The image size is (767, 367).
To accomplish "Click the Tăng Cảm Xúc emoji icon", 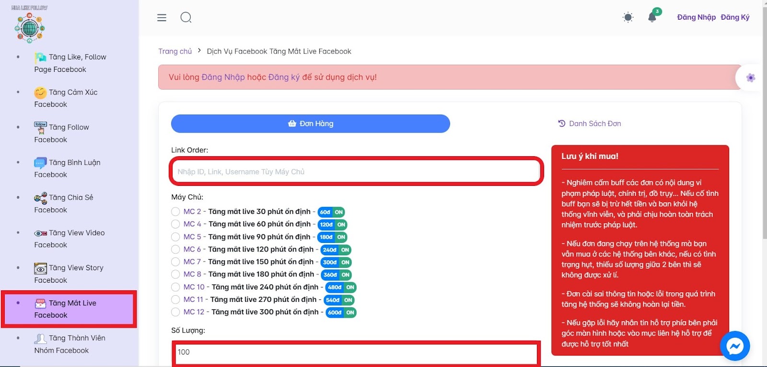I will (40, 92).
